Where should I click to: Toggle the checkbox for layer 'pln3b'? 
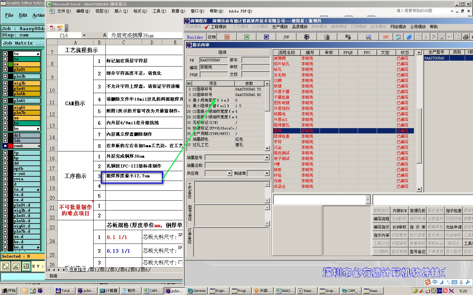5,76
